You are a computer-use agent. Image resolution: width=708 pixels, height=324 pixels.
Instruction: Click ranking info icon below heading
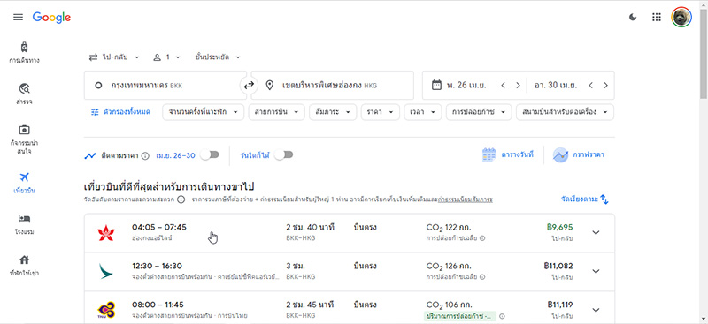181,200
